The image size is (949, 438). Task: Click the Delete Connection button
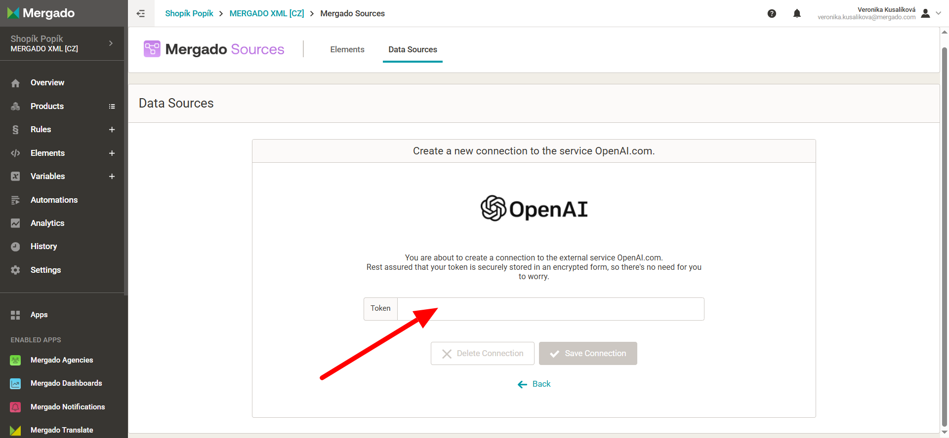[x=483, y=353]
